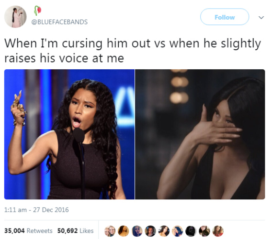Open the last liker avatar in row

pos(218,231)
